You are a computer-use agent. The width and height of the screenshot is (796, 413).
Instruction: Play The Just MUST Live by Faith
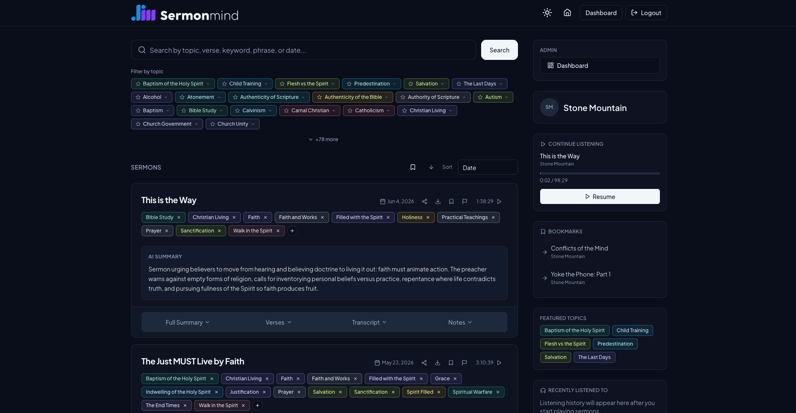[499, 363]
